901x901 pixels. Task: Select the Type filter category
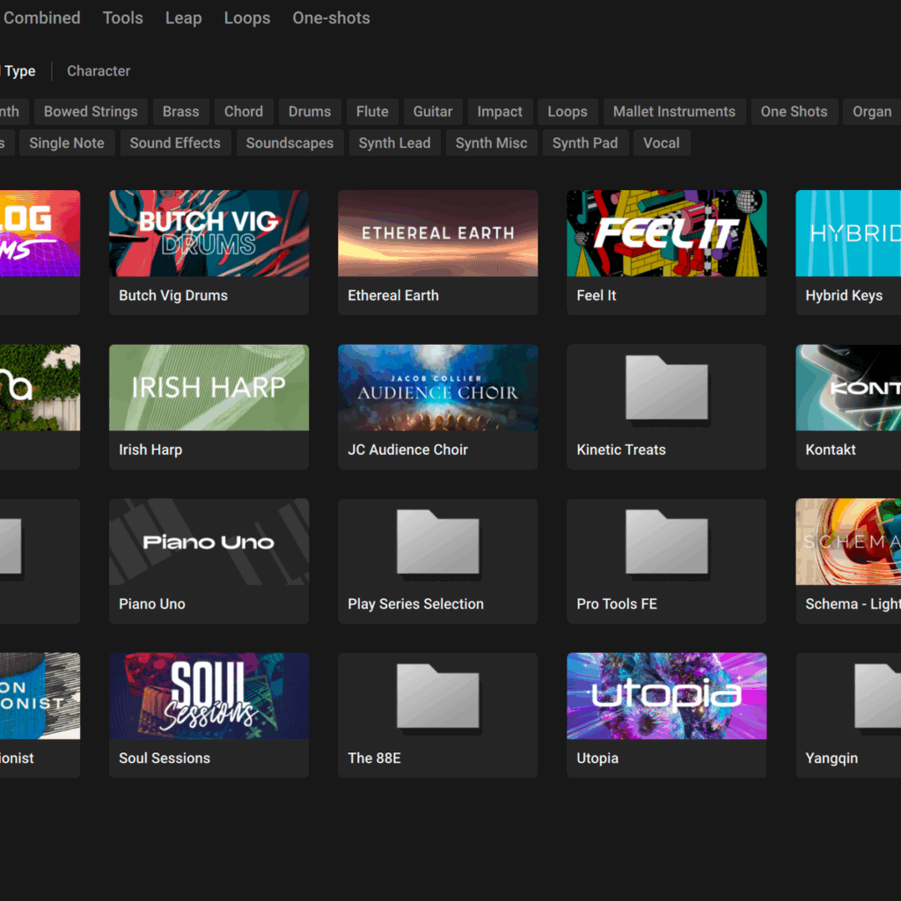[x=19, y=71]
